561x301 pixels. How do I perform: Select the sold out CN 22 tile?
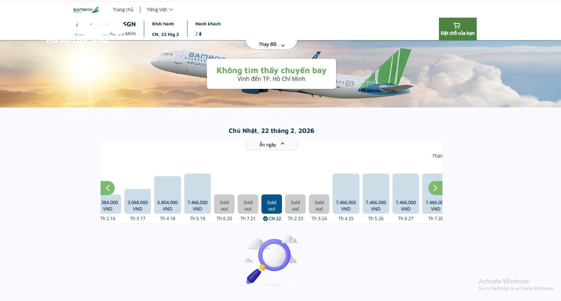(x=272, y=204)
